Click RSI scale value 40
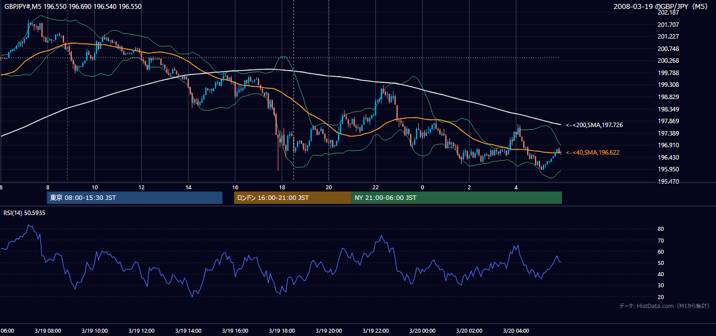This screenshot has width=716, height=336. [661, 274]
